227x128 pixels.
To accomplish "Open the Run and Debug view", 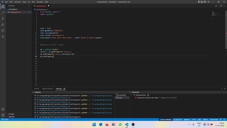I will 3,25.
